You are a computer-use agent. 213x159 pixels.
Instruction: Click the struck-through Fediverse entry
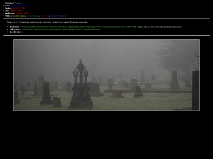(15, 27)
